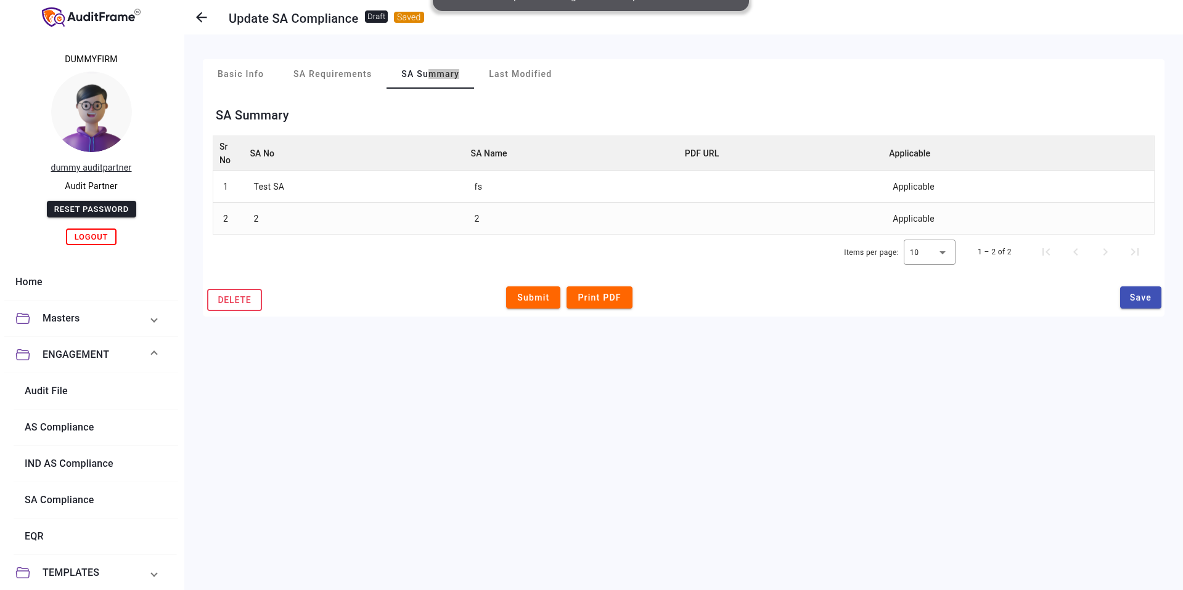Jump to the last page icon
The image size is (1183, 590).
click(1134, 252)
